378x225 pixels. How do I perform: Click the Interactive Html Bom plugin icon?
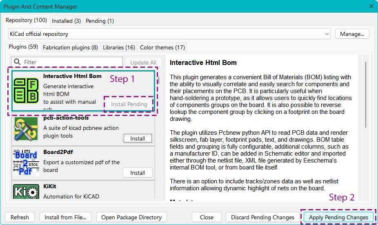point(26,90)
